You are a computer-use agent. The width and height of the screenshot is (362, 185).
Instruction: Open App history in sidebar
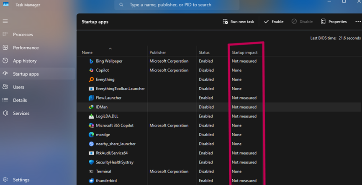point(24,61)
